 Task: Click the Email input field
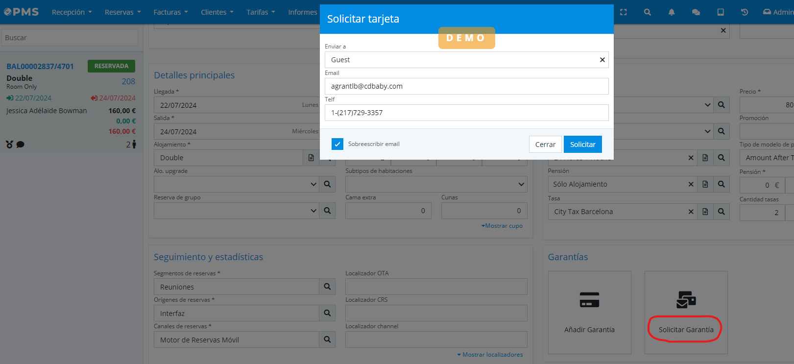[x=466, y=86]
